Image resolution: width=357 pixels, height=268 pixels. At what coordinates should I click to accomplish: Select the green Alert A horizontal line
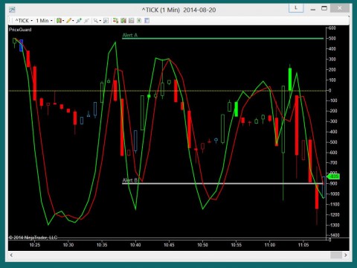point(222,39)
